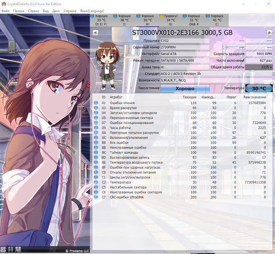The image size is (275, 254).
Task: Click status orb for CRC-ошибки UltraDMA
Action: (x=96, y=197)
